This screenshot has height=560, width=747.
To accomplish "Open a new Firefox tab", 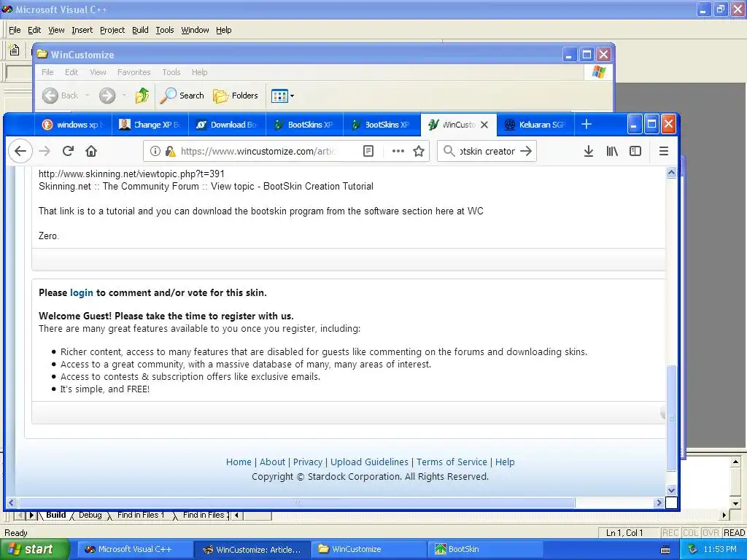I will point(587,124).
